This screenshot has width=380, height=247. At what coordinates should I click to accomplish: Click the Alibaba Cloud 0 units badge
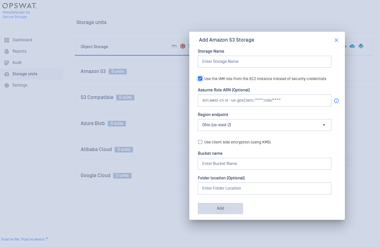[124, 149]
